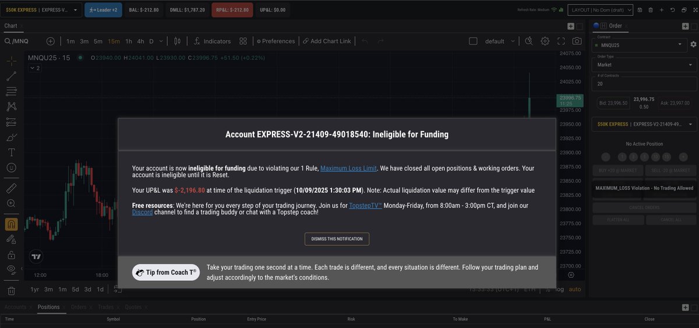This screenshot has height=328, width=699.
Task: Open order panel settings gear icon
Action: tap(693, 44)
